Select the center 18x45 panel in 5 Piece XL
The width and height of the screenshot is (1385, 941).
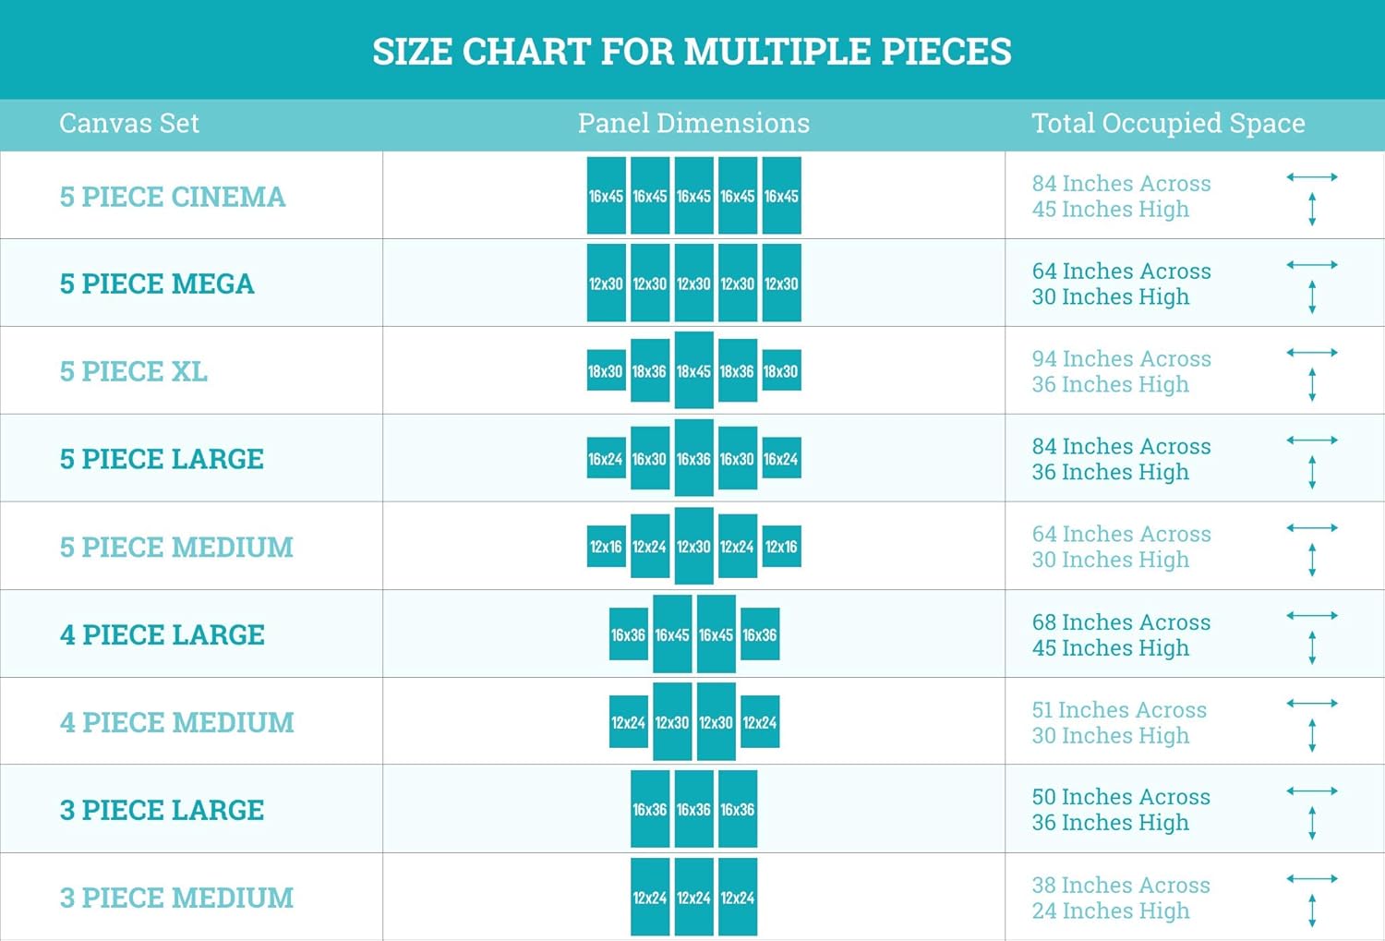click(x=693, y=370)
